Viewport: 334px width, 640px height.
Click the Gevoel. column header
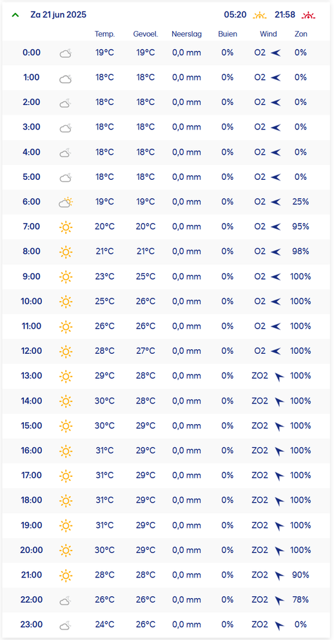click(x=146, y=34)
